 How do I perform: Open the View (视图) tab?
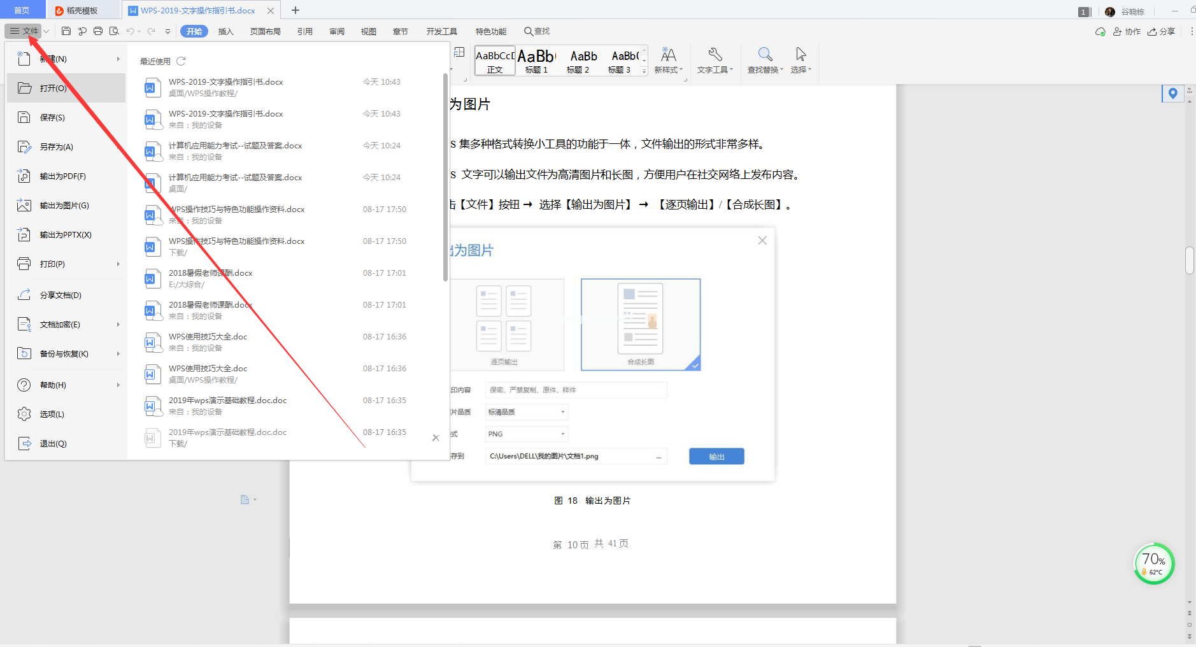[369, 31]
